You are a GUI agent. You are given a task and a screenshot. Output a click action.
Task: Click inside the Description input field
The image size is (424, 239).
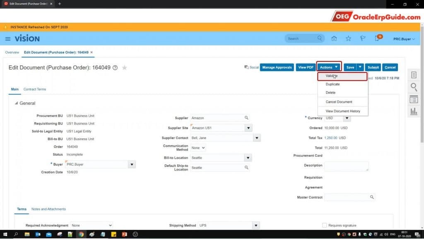coord(347,166)
